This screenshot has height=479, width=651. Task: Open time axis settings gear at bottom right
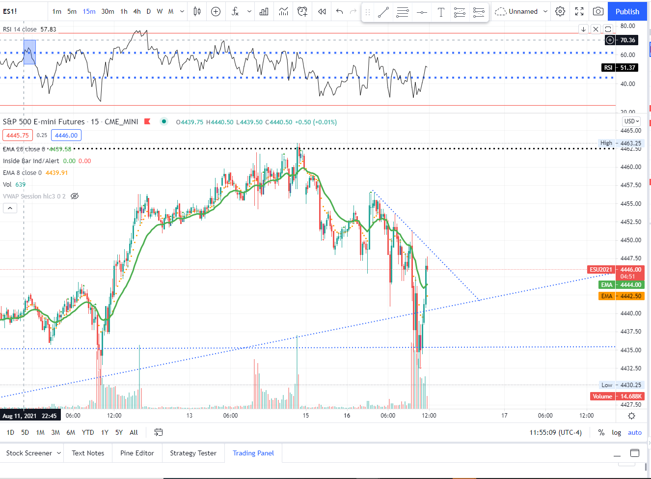[632, 416]
